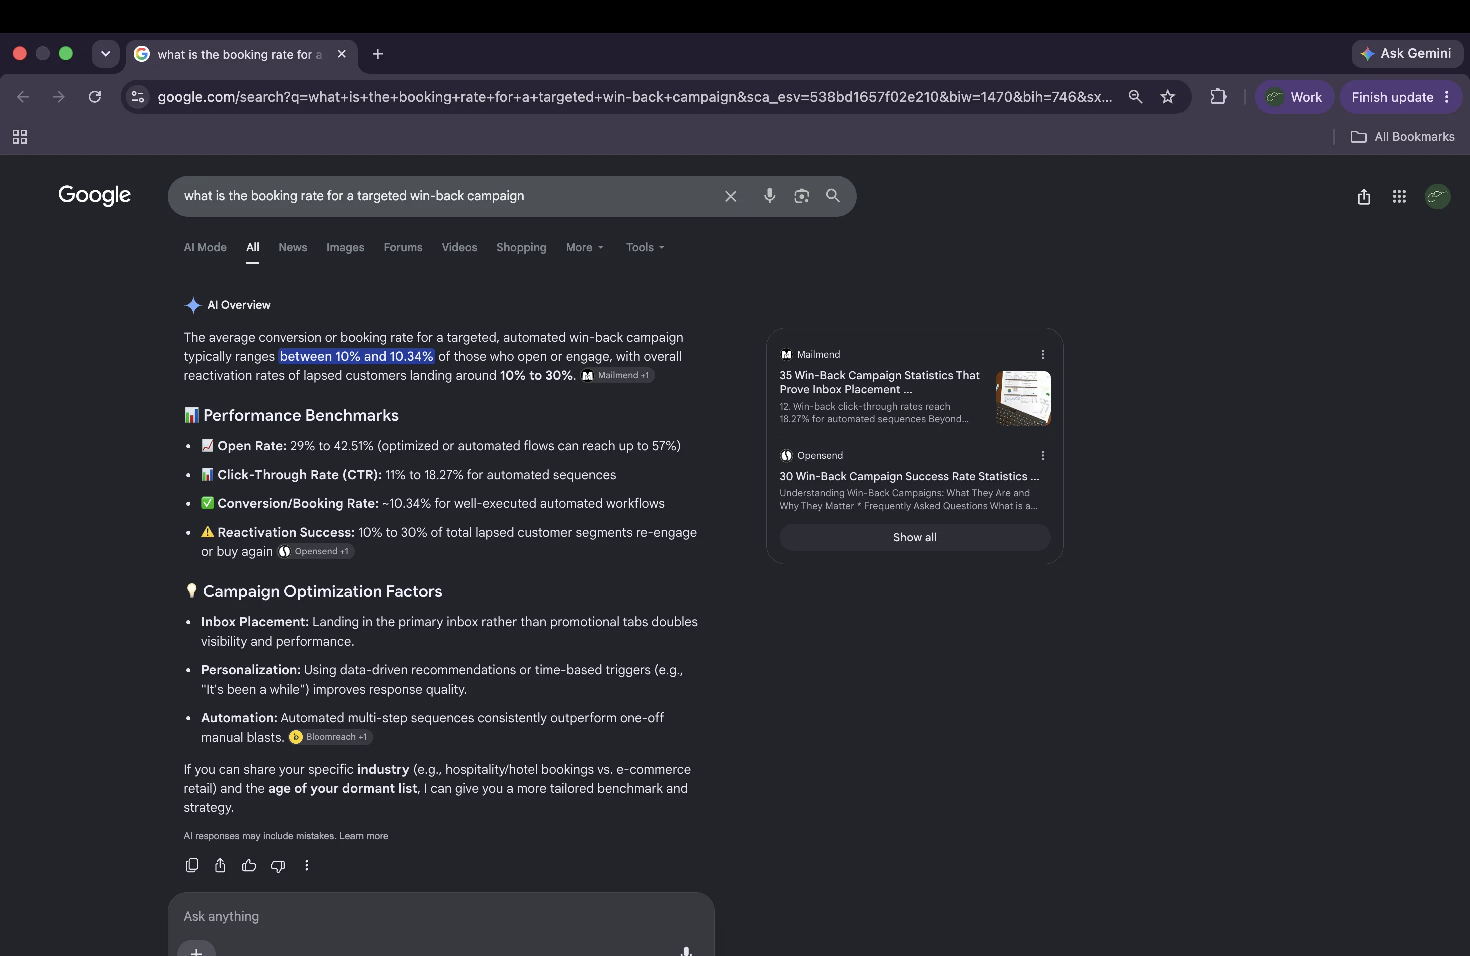Click the browser reload button
1470x956 pixels.
94,97
